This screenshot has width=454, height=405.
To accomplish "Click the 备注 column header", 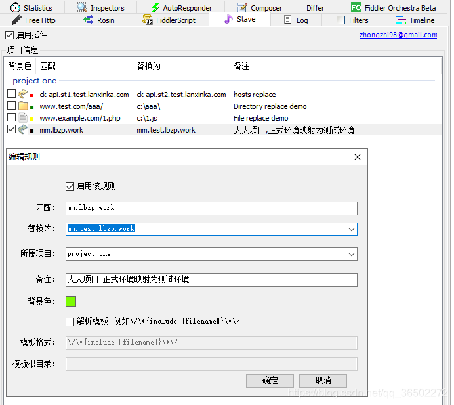I will tap(336, 66).
